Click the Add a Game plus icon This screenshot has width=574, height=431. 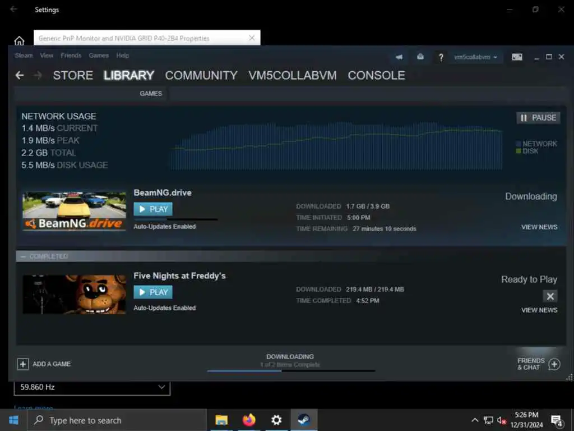tap(22, 364)
